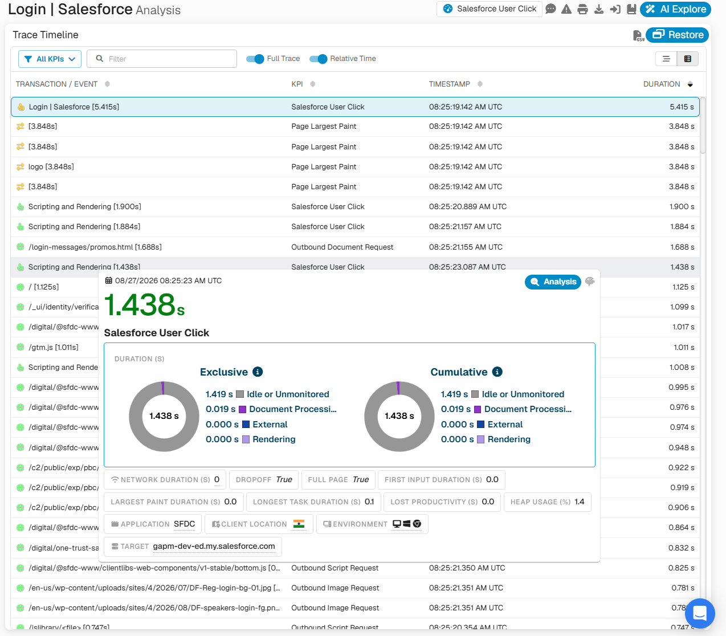Click the External swatch under Exclusive

point(246,424)
